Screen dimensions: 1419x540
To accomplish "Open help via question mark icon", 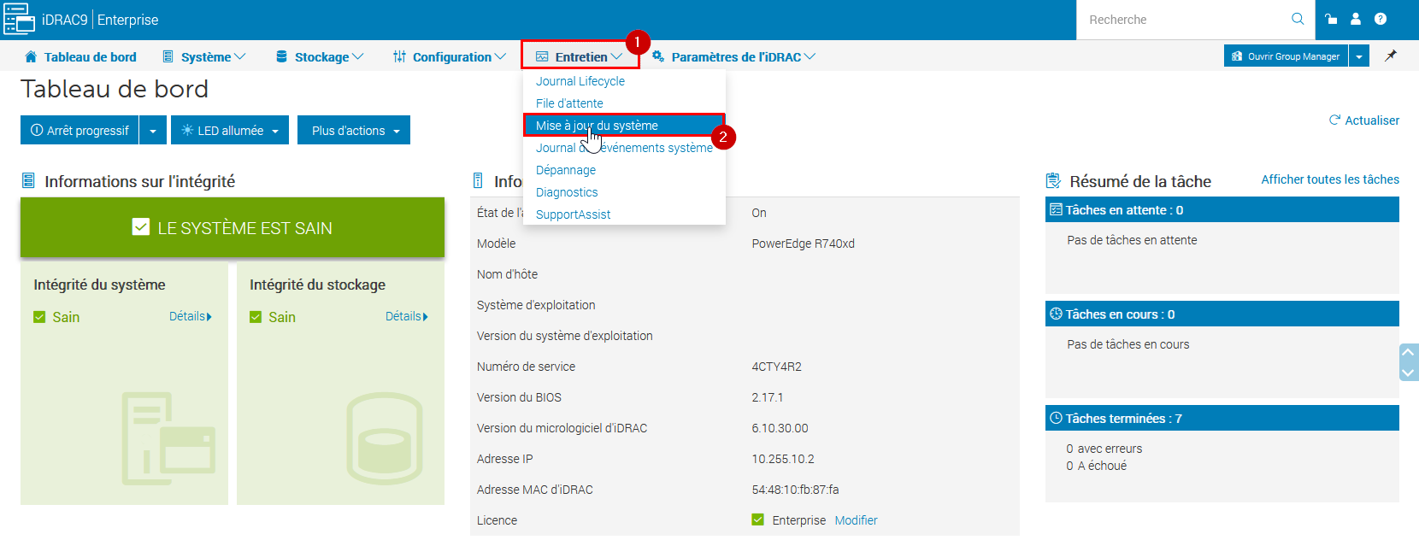I will [1381, 19].
